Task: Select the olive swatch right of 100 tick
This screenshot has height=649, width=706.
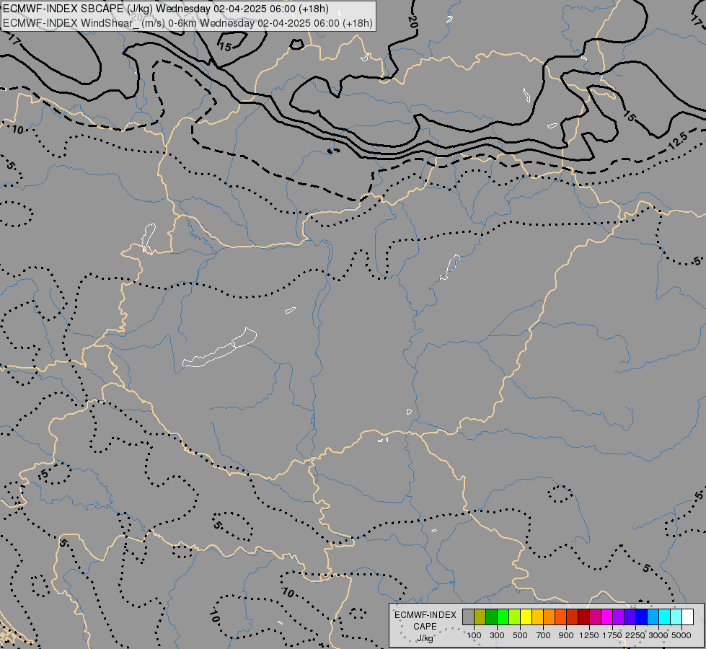Action: [x=480, y=617]
